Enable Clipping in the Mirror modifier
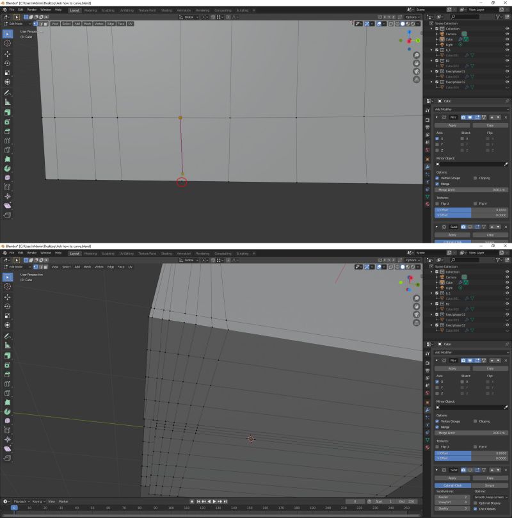This screenshot has width=512, height=518. pyautogui.click(x=475, y=178)
